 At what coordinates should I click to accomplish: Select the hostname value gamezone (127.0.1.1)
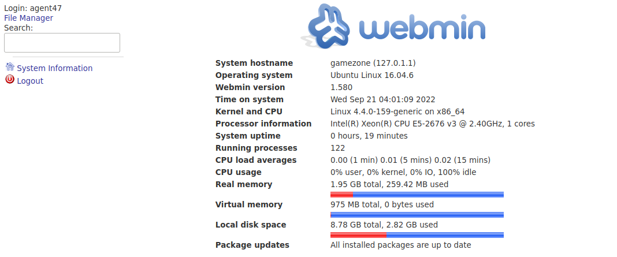point(373,64)
